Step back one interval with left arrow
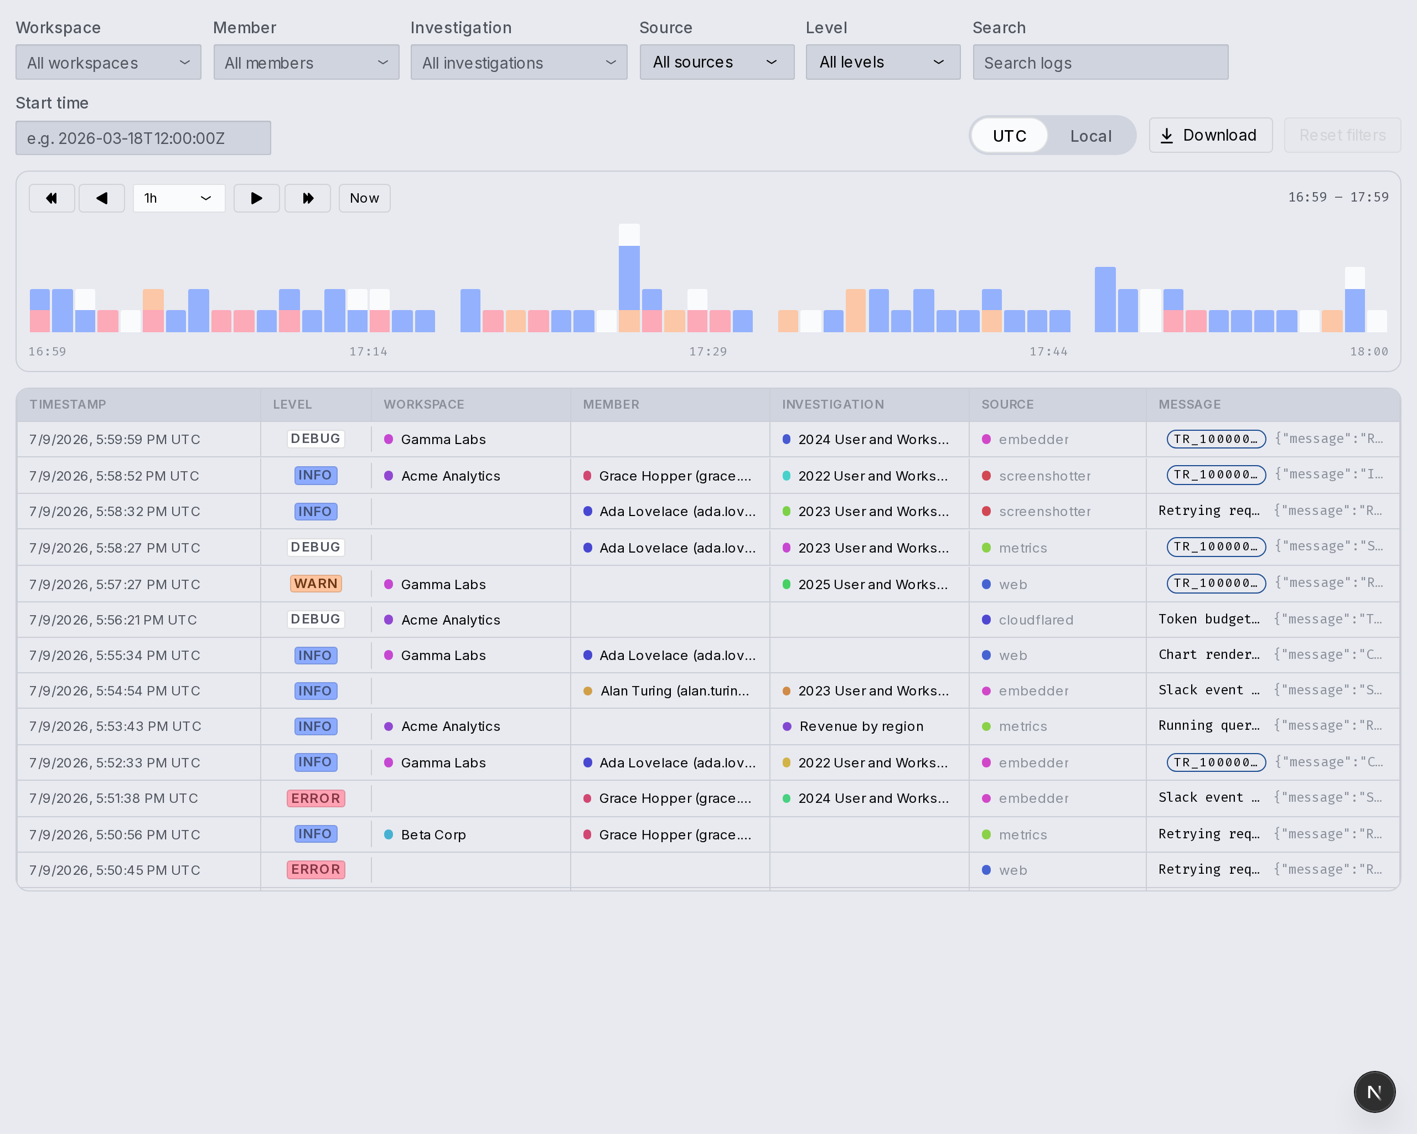This screenshot has width=1417, height=1134. [102, 198]
